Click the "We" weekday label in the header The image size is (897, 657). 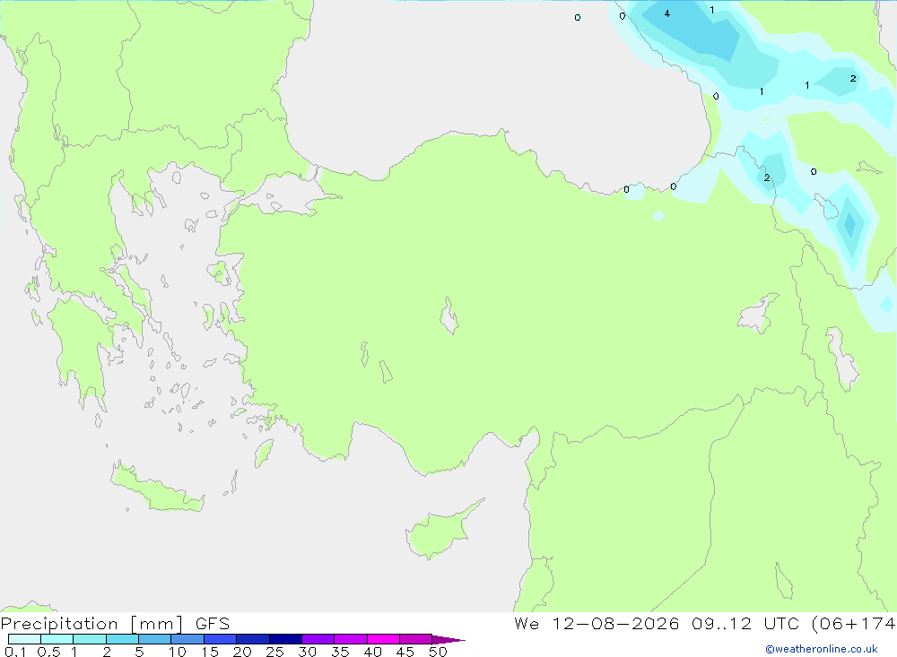[x=527, y=623]
